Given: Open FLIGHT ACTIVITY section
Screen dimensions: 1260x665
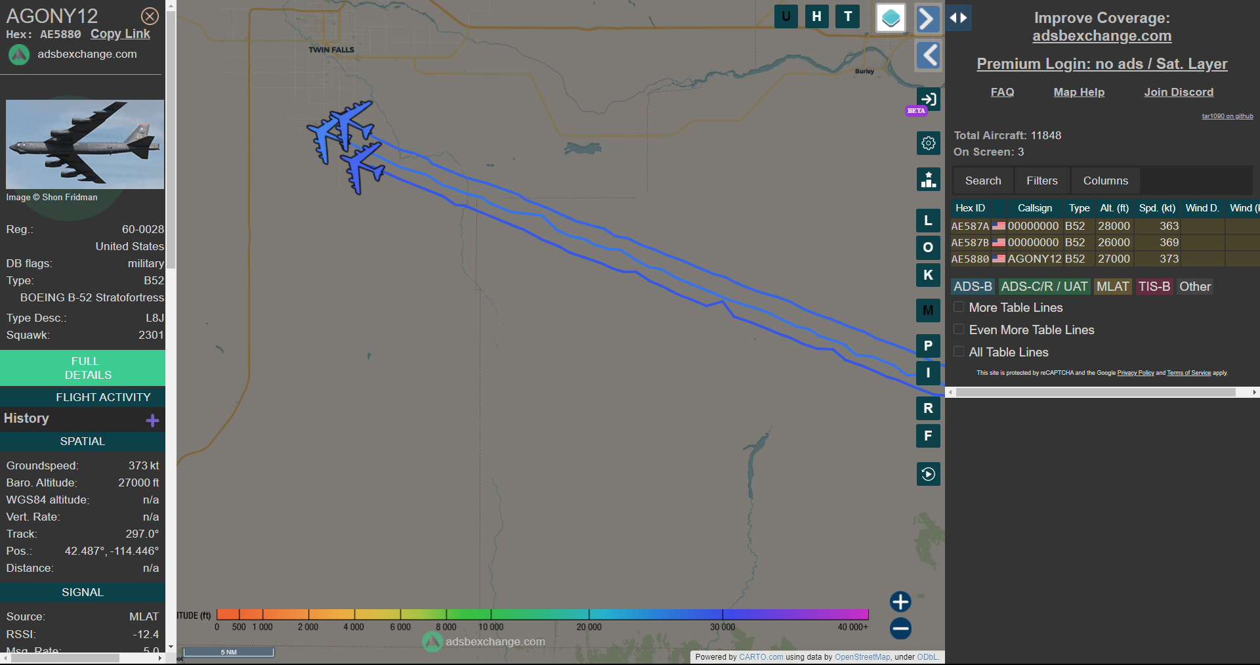Looking at the screenshot, I should click(83, 397).
